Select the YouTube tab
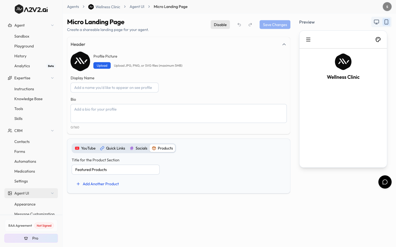Screen dimensions: 396x247 coord(85,148)
